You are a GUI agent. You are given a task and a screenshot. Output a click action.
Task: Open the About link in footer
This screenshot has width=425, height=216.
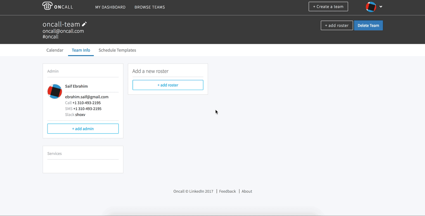pos(247,191)
